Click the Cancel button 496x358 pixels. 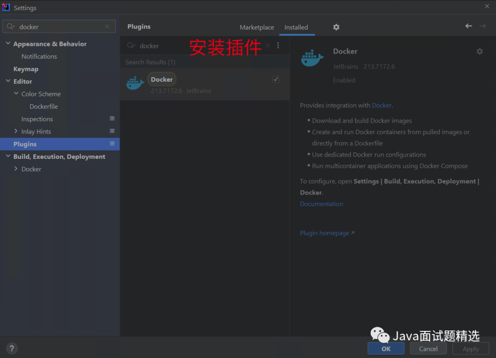tap(428, 349)
